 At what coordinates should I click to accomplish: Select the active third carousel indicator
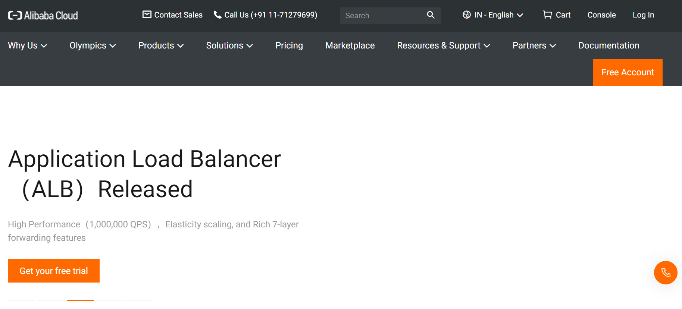(81, 300)
